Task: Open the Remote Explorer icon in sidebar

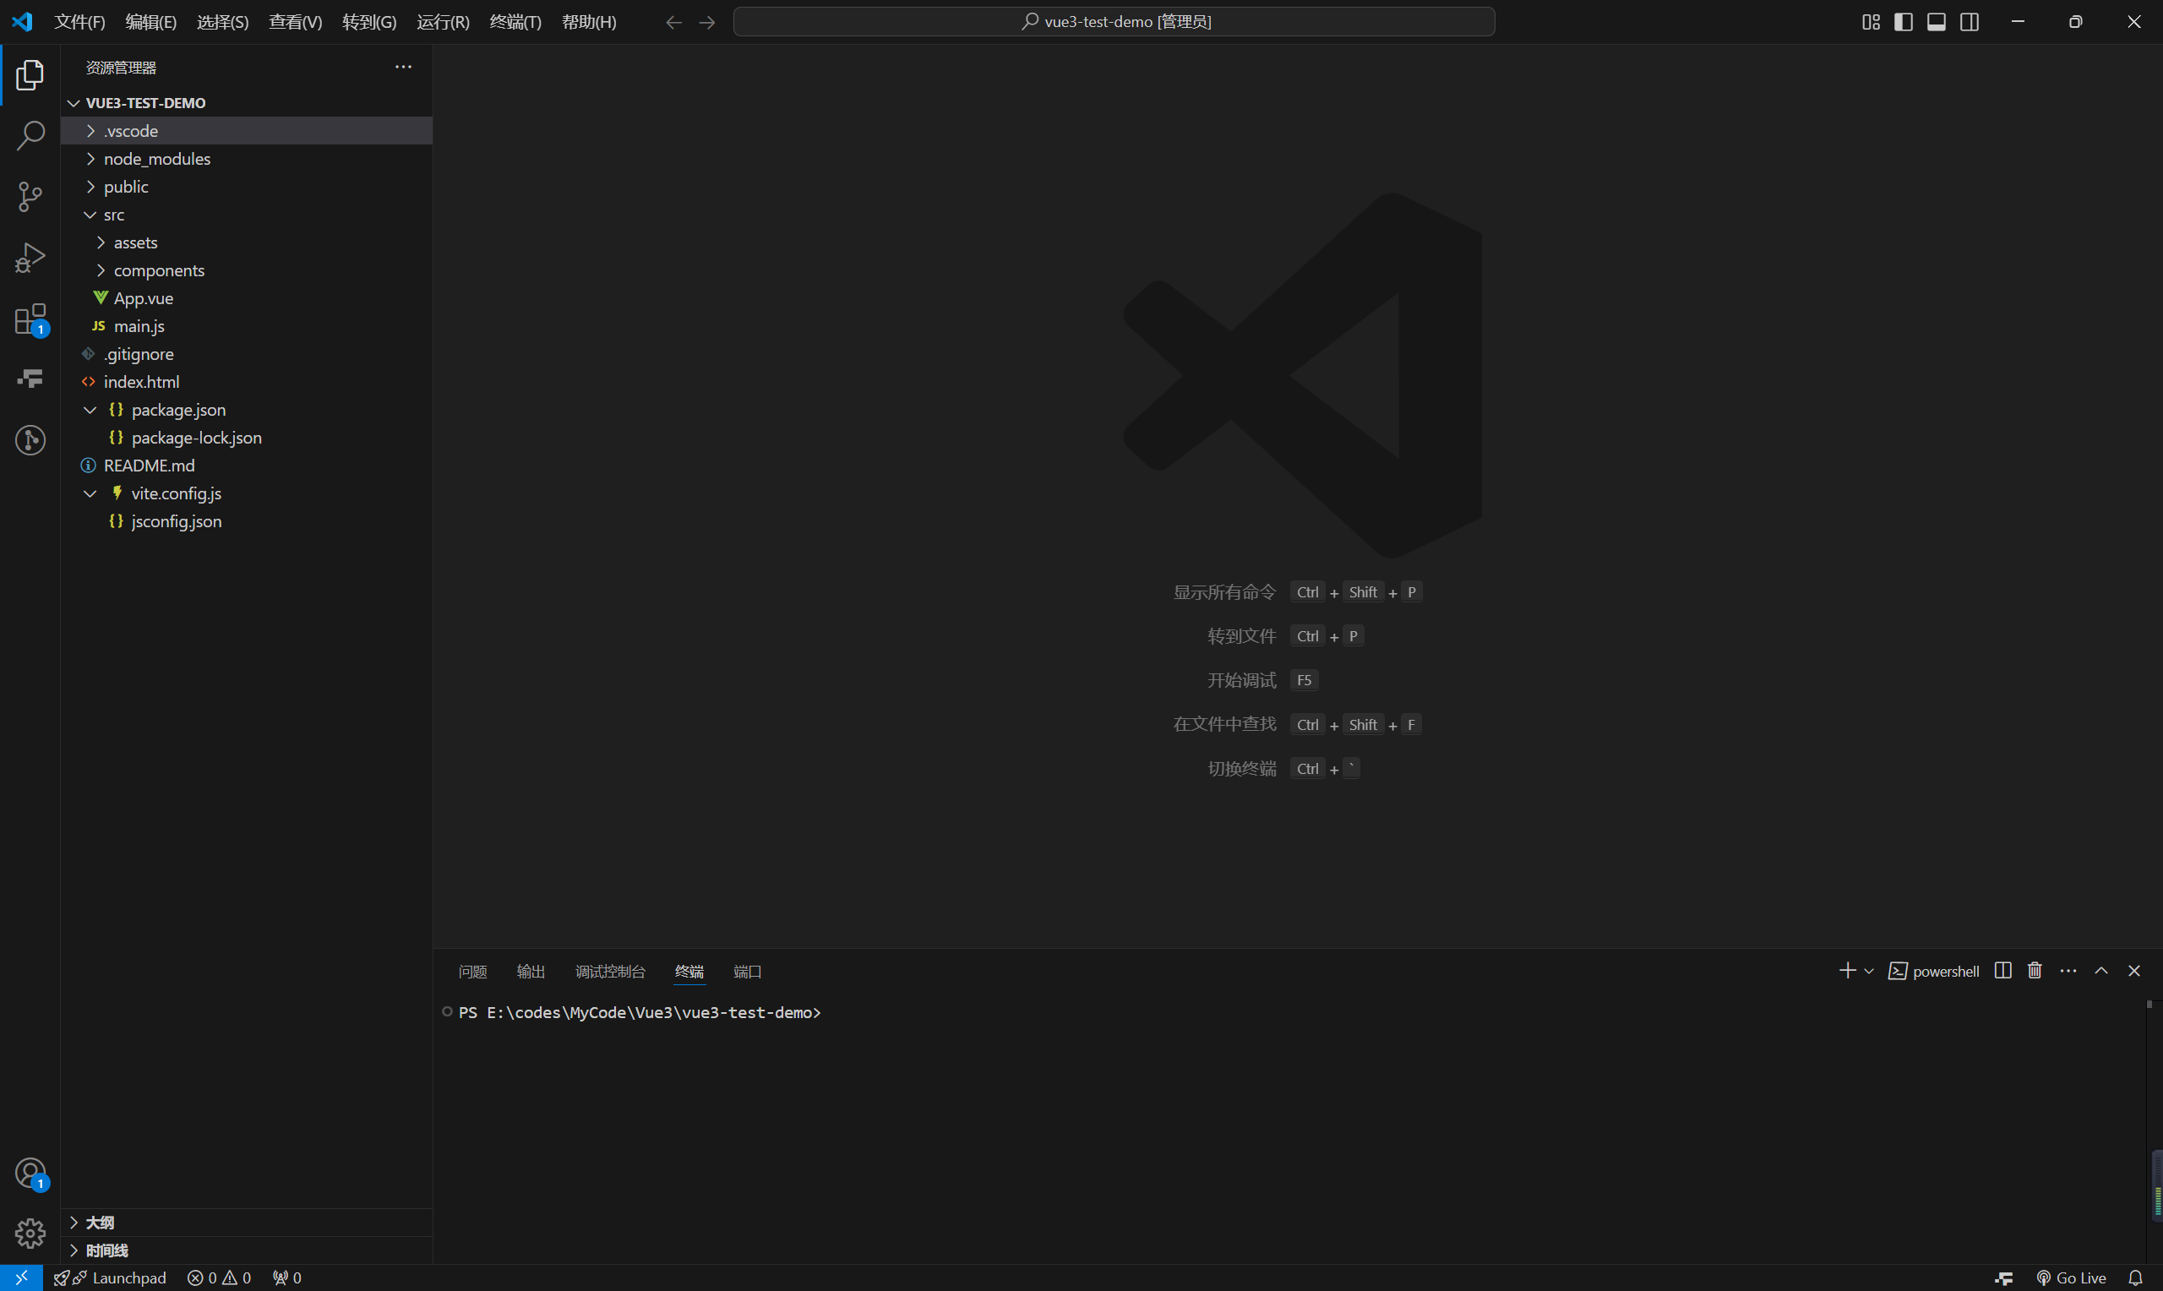Action: pyautogui.click(x=30, y=378)
